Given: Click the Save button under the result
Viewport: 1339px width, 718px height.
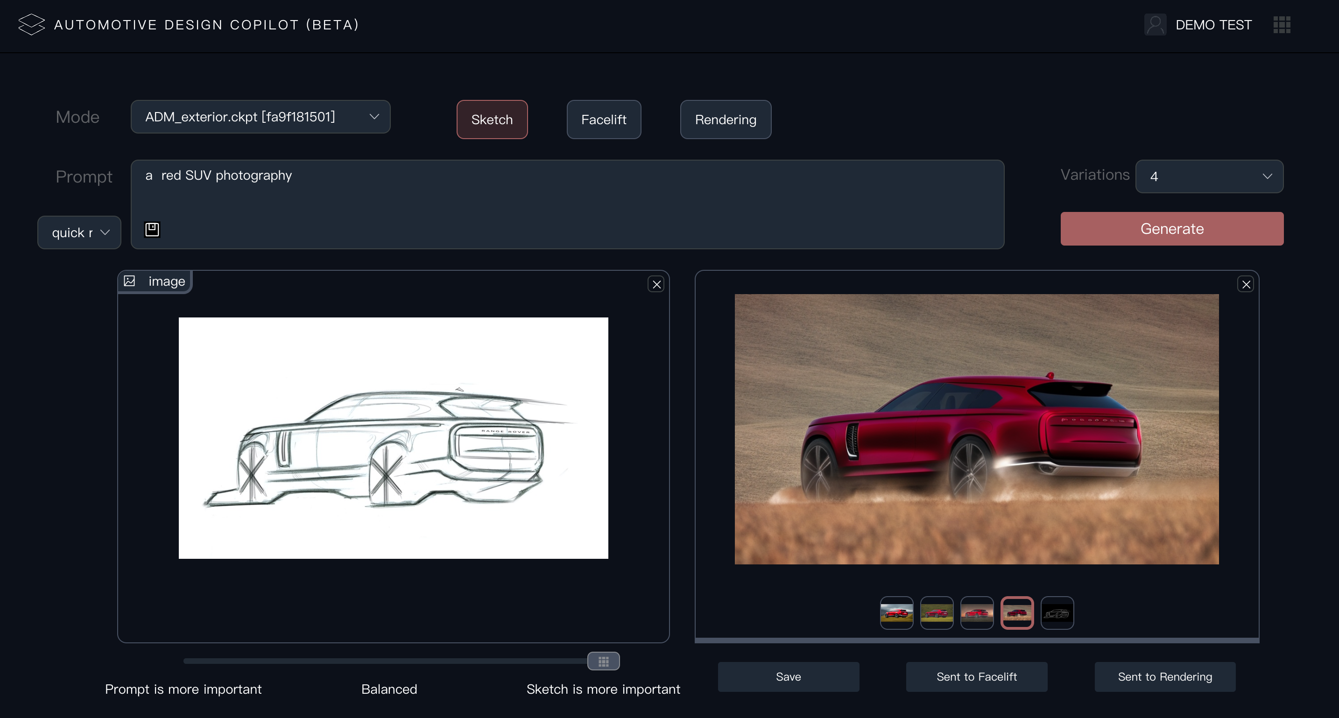Looking at the screenshot, I should point(788,676).
